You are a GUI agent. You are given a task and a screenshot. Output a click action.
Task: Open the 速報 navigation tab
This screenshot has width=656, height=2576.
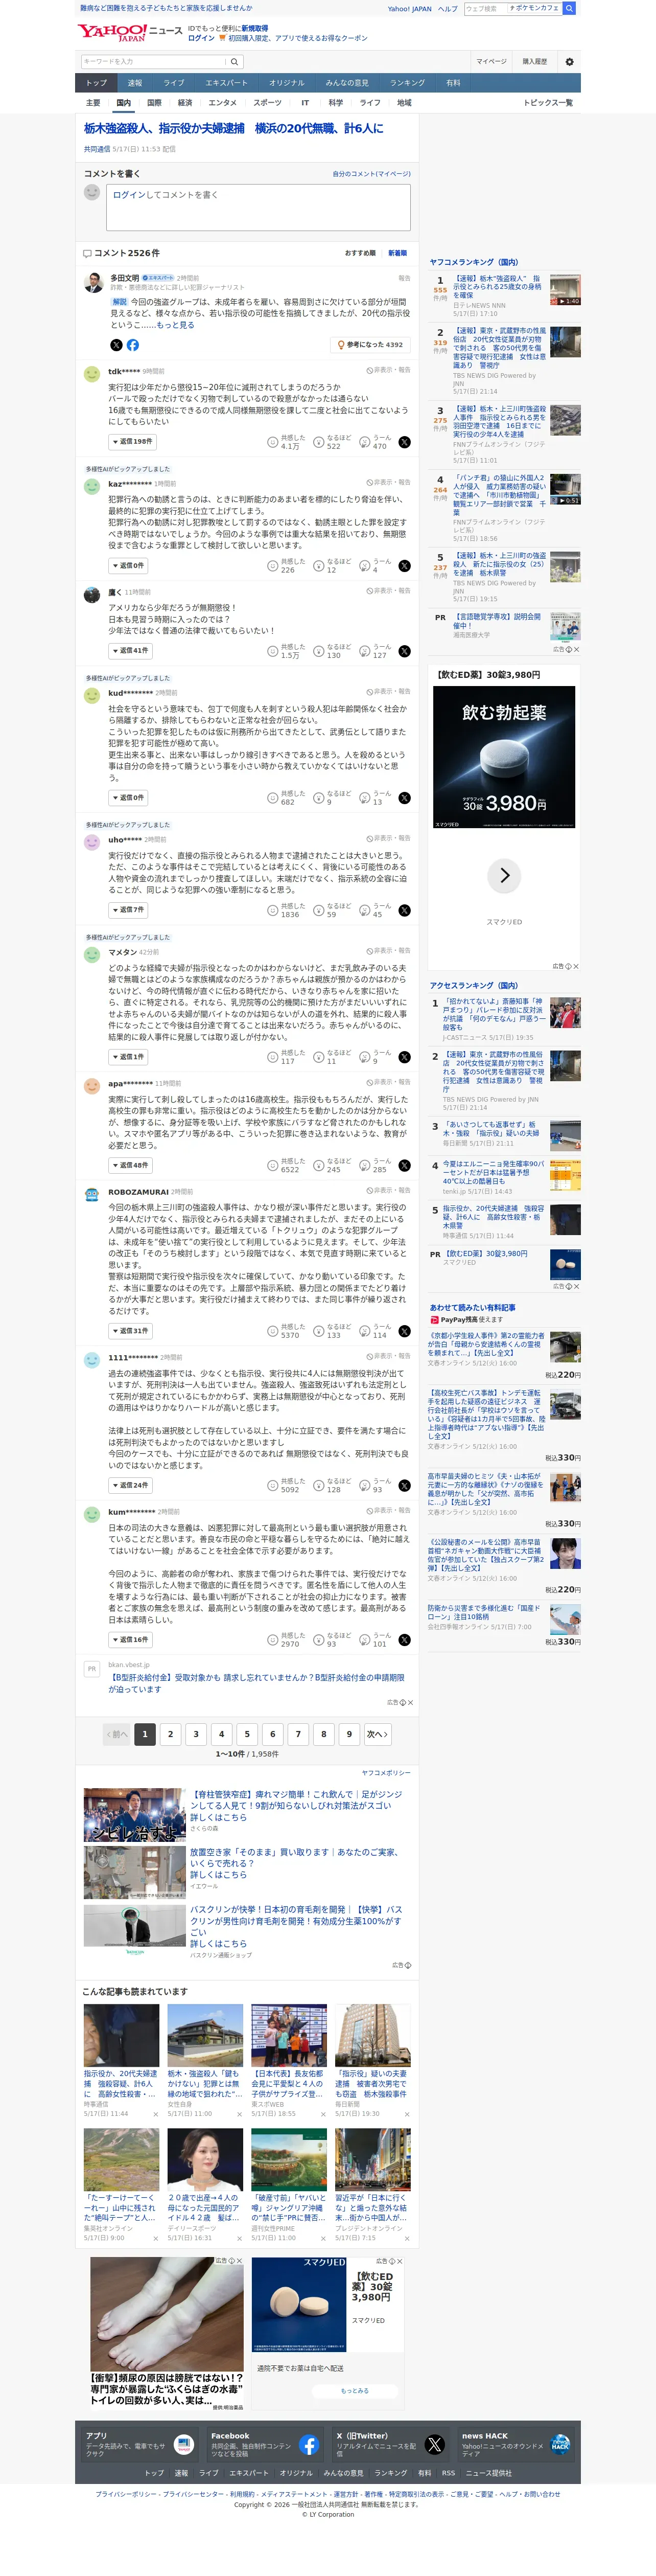[135, 83]
